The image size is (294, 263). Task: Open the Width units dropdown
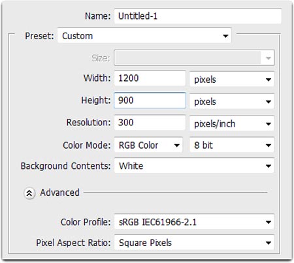coord(232,80)
